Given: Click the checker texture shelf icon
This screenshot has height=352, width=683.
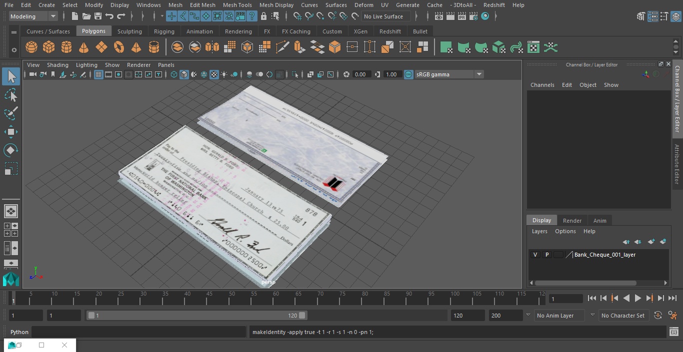Looking at the screenshot, I should click(533, 47).
